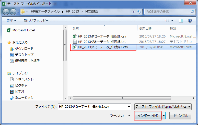198x125 pixels.
Task: Open the 整理 menu
Action: tap(11, 20)
